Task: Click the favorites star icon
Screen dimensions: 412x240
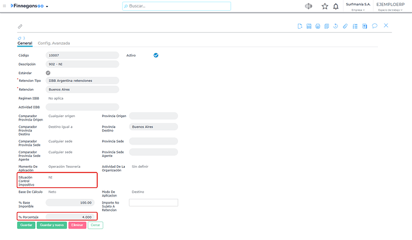Action: [x=325, y=7]
